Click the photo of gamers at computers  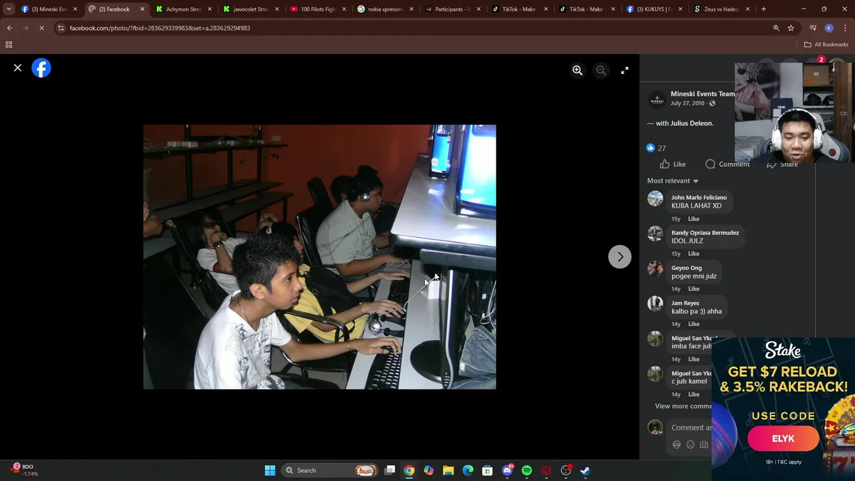pyautogui.click(x=319, y=257)
